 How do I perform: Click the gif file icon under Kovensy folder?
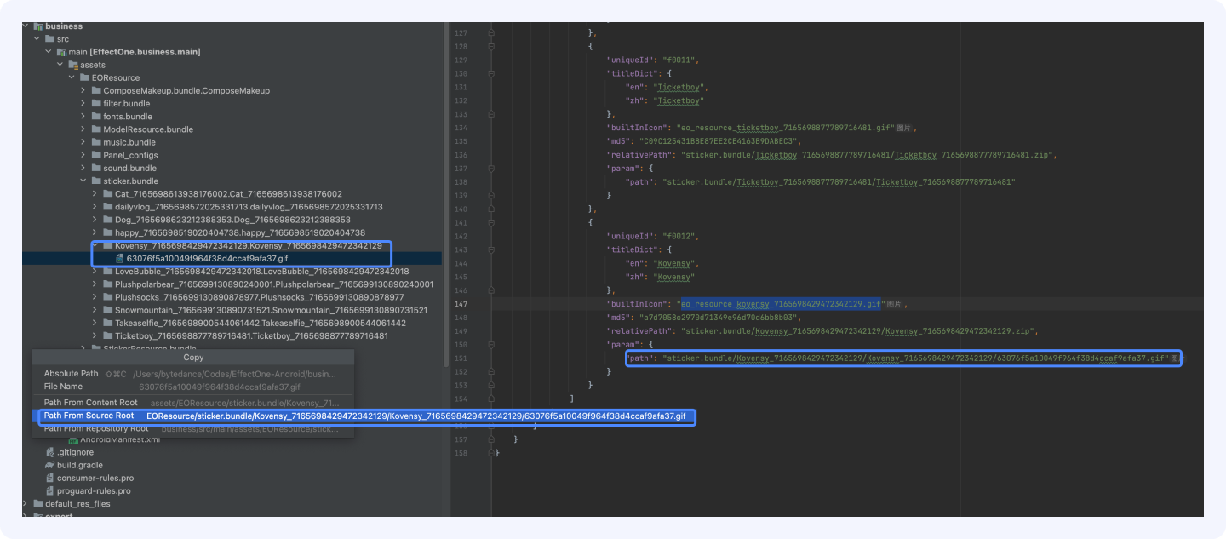coord(120,258)
